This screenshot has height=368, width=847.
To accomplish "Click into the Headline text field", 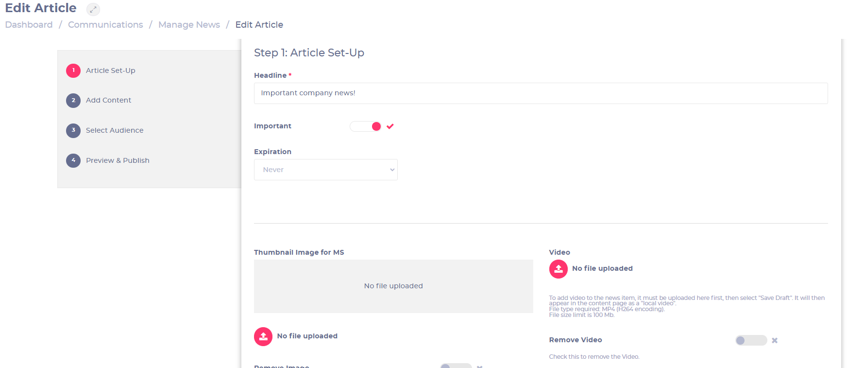I will click(541, 93).
